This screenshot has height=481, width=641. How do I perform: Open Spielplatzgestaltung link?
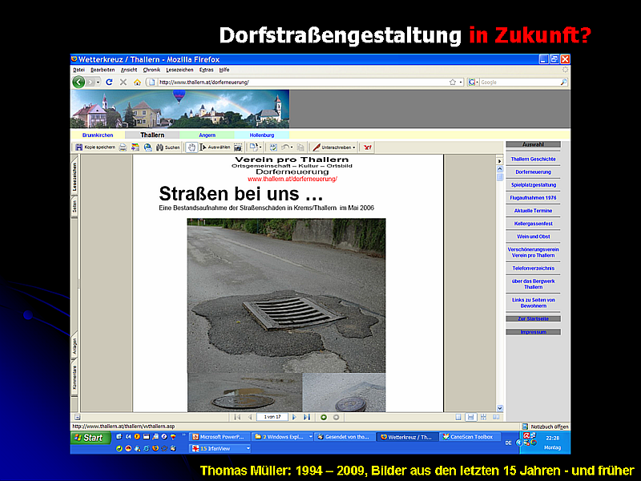coord(534,185)
